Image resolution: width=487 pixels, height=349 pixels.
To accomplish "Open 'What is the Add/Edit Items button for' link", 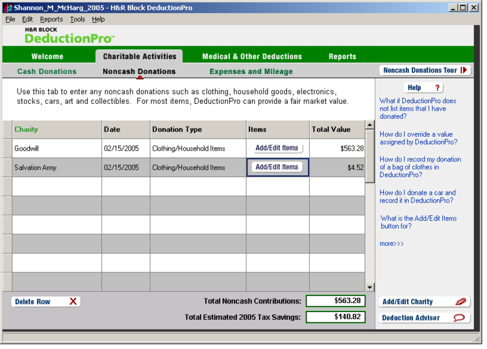I will pos(418,222).
